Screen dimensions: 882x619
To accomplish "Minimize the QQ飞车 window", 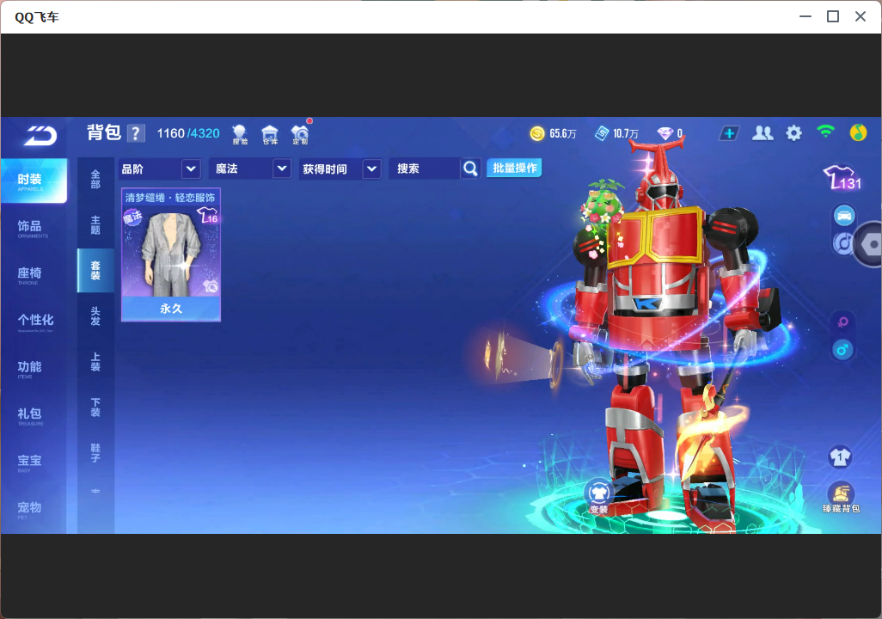I will (x=805, y=16).
